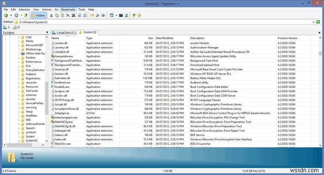Screen dimensions: 324x175
Task: Select the Prefetch folder in tree
Action: click(x=31, y=74)
